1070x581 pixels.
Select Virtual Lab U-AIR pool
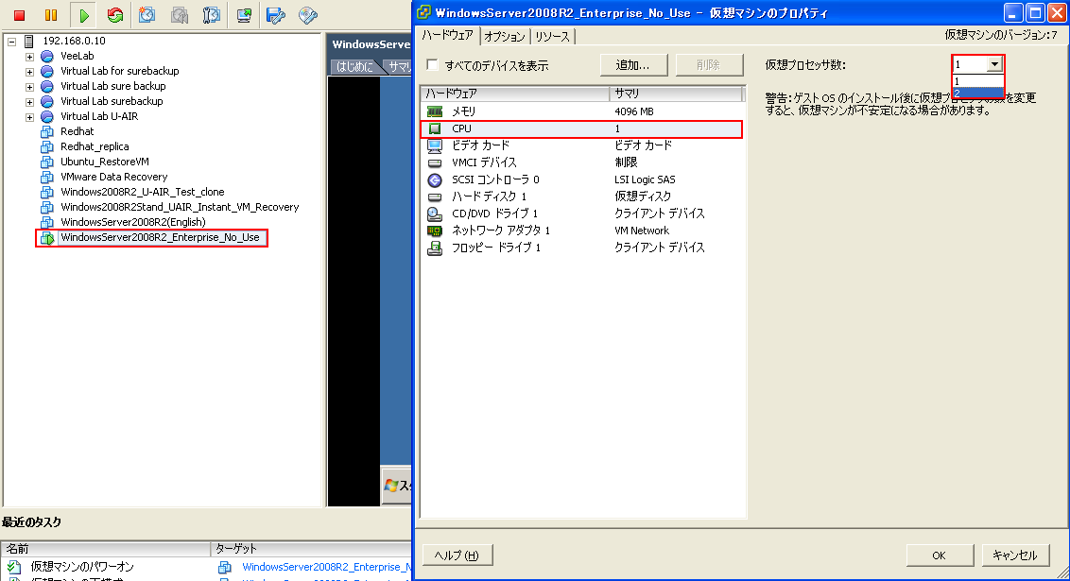pos(99,116)
